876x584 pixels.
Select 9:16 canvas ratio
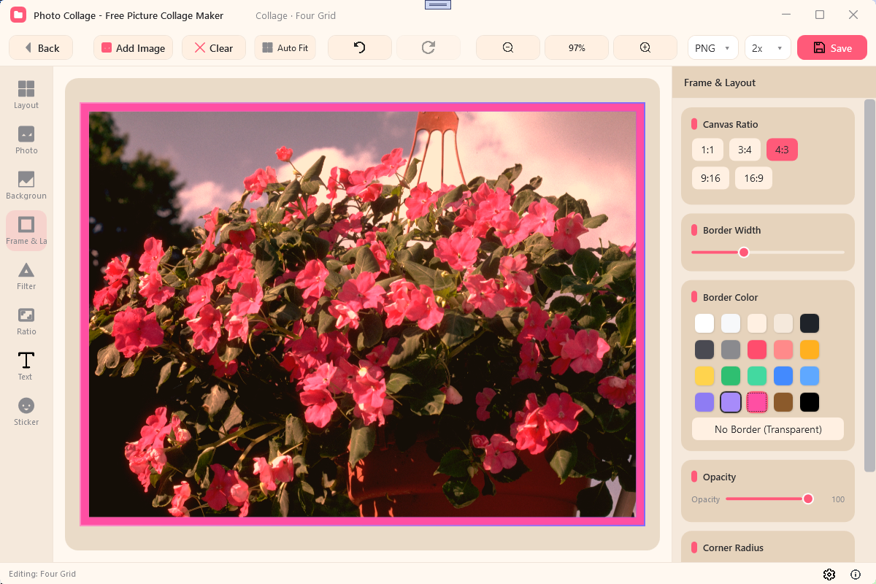pyautogui.click(x=710, y=178)
